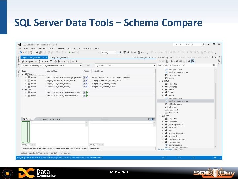The width and height of the screenshot is (238, 179).
Task: Switch to the Object Definitions tab
Action: (x=52, y=119)
